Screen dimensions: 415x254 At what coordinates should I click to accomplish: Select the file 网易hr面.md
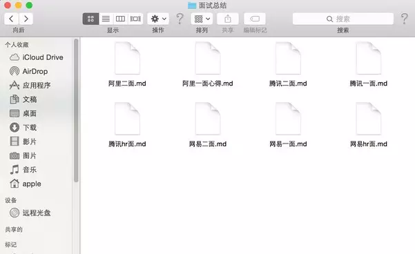[x=369, y=125]
